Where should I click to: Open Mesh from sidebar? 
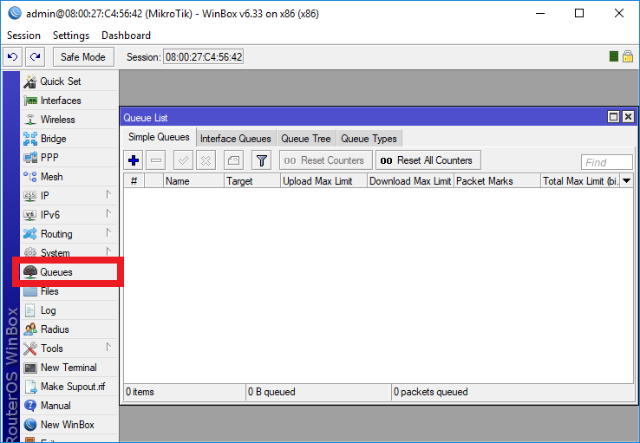pos(69,177)
